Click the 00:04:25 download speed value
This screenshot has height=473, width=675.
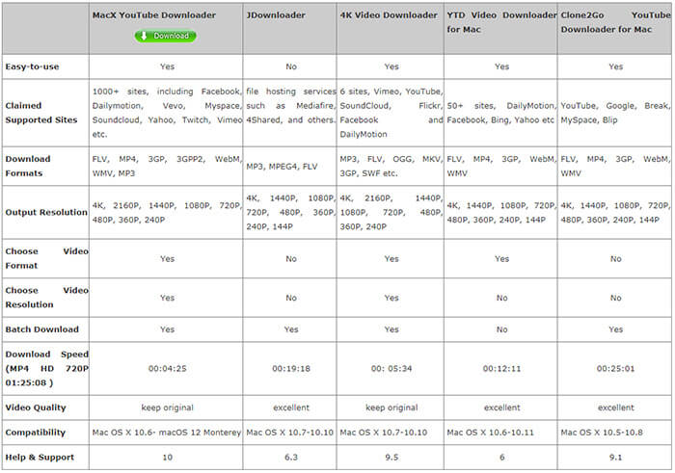tap(168, 369)
